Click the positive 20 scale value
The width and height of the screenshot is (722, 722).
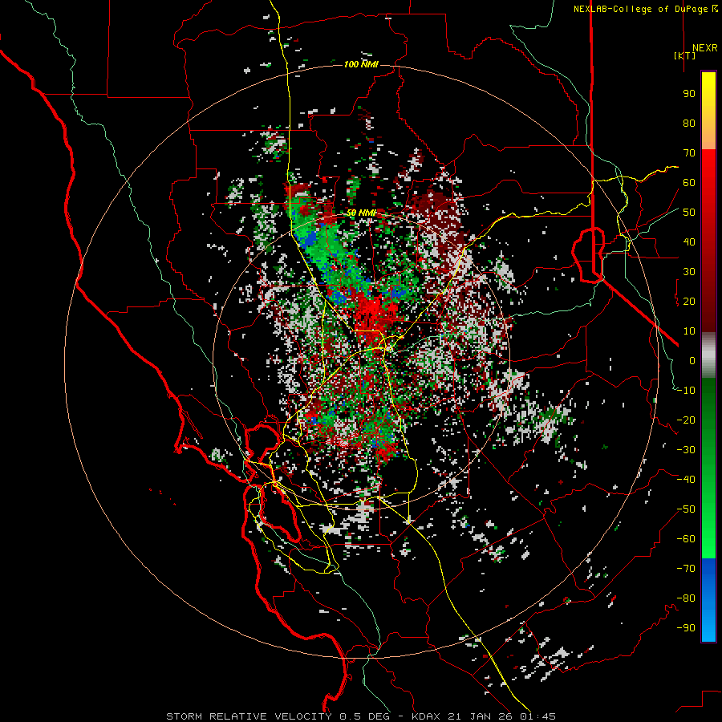(x=689, y=302)
